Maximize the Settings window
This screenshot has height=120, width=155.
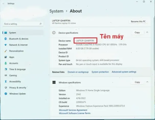click(144, 2)
